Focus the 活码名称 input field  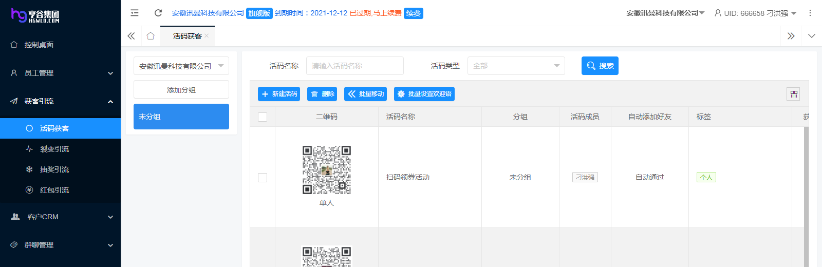coord(354,66)
